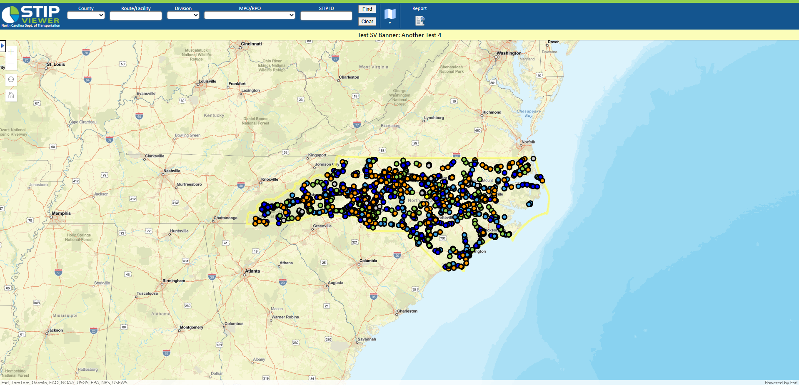Return to default extent with home icon

point(11,95)
